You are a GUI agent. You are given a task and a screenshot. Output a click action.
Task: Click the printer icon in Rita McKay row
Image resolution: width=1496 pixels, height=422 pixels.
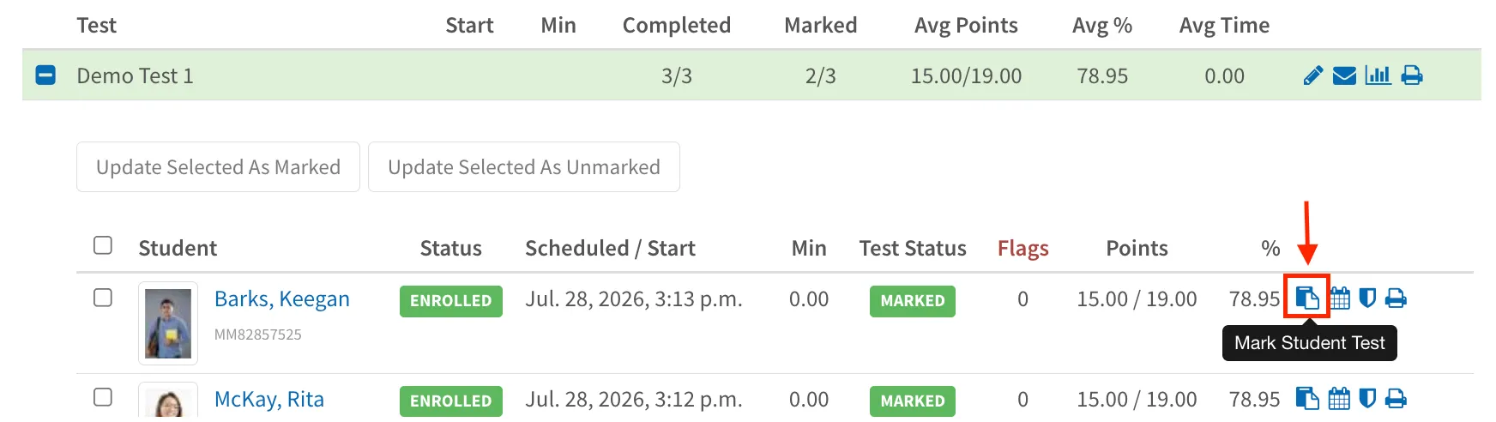1396,399
